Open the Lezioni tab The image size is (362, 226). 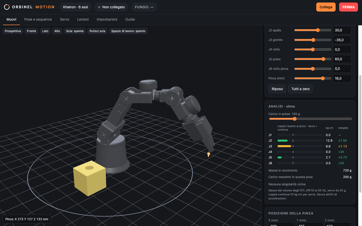point(83,19)
